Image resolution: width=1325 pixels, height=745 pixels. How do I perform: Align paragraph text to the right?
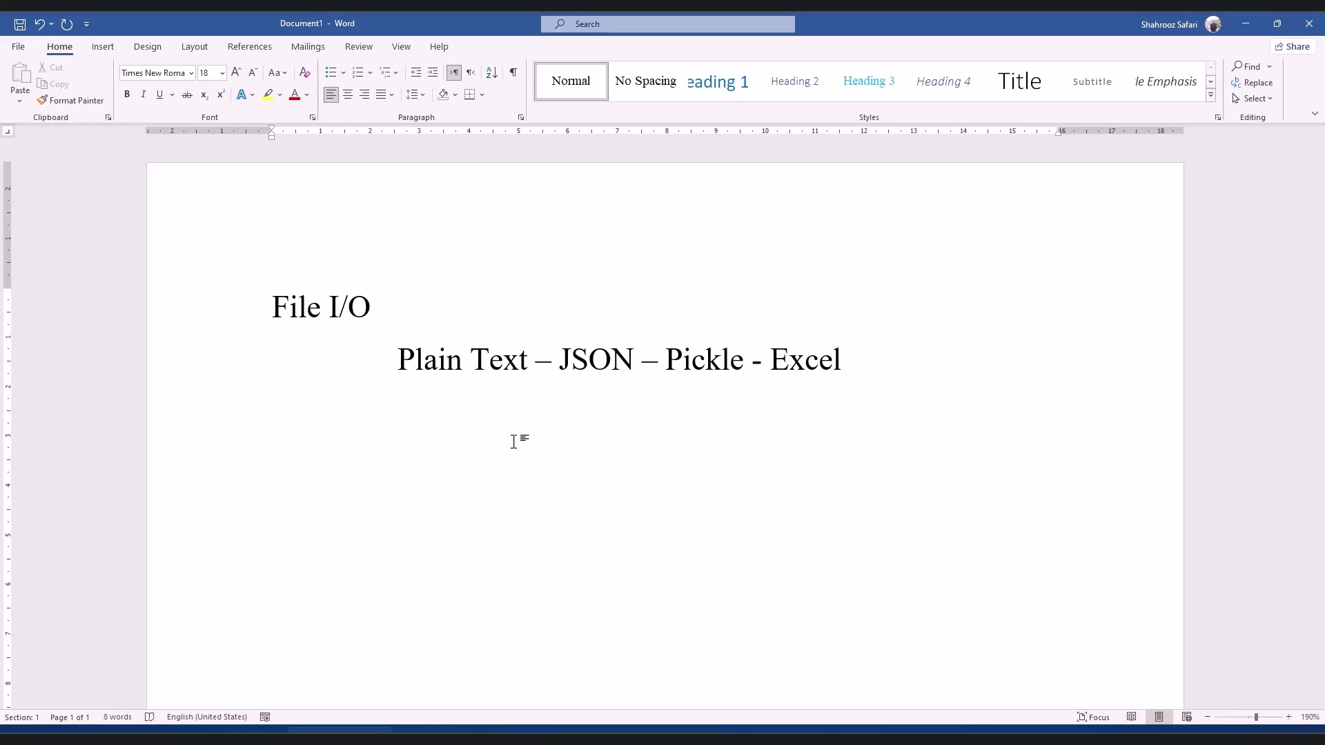point(364,95)
